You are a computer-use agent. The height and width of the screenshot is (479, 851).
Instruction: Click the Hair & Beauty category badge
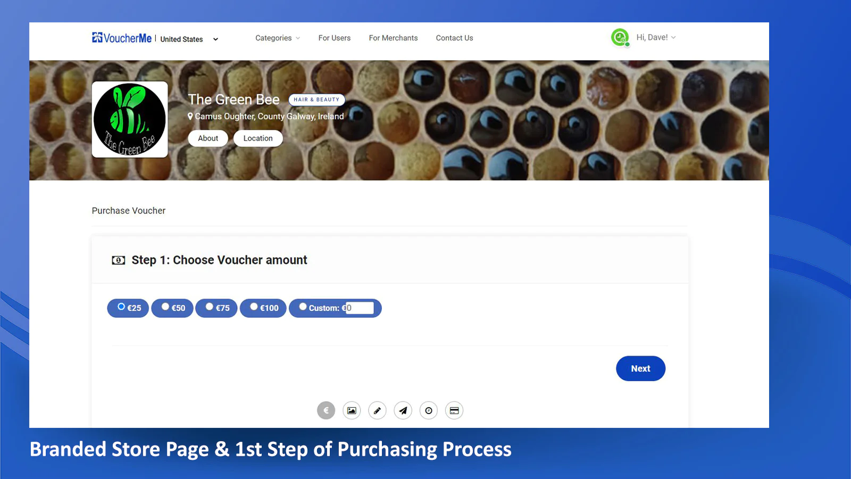(x=316, y=100)
